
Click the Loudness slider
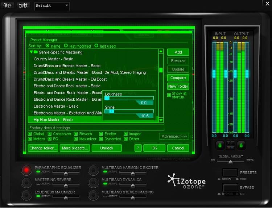(x=129, y=98)
